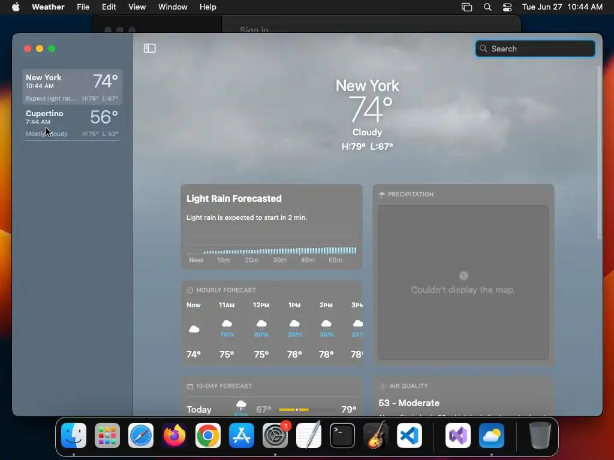
Task: Open the Apple menu
Action: coord(16,7)
